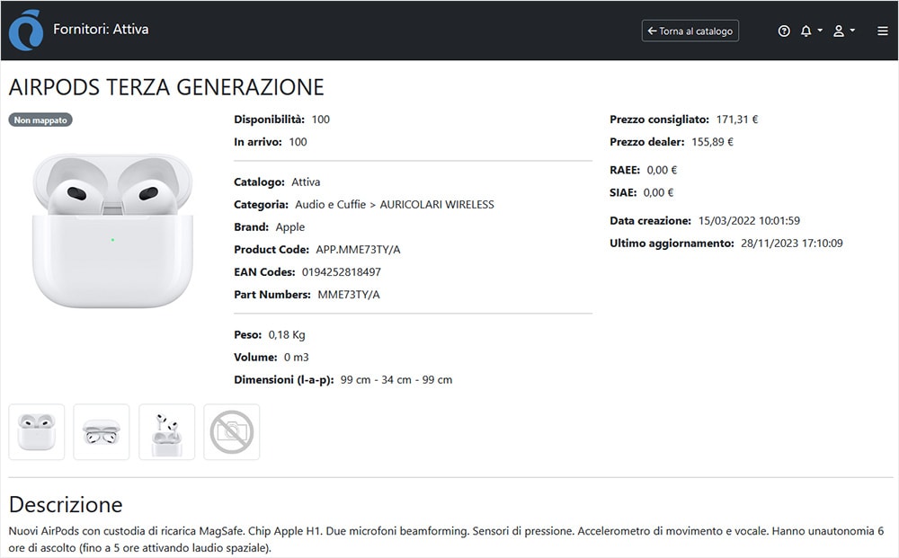Click the Torna al catalogo button
This screenshot has height=558, width=899.
[x=690, y=31]
